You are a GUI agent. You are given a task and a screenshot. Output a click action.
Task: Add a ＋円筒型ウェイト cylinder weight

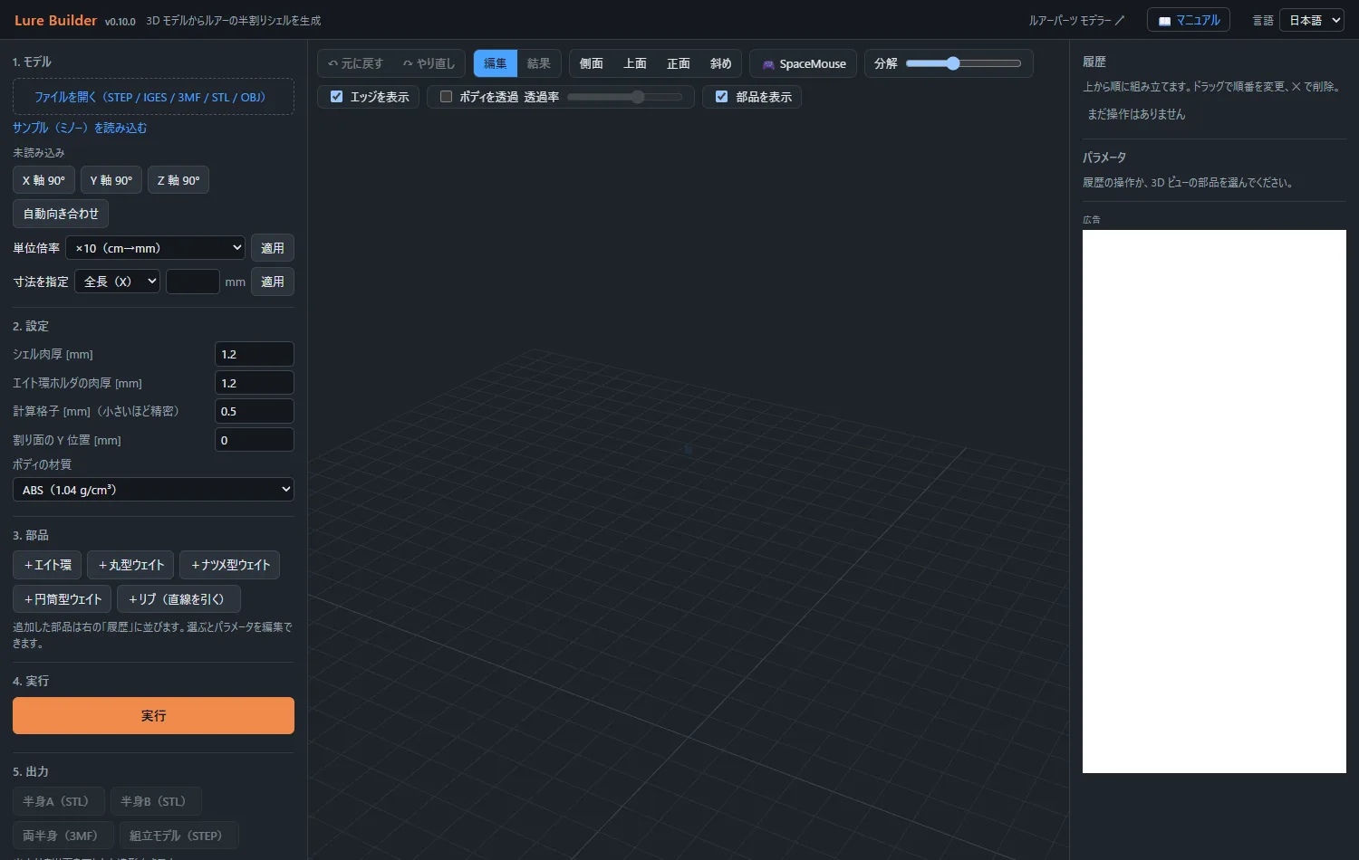click(x=63, y=599)
